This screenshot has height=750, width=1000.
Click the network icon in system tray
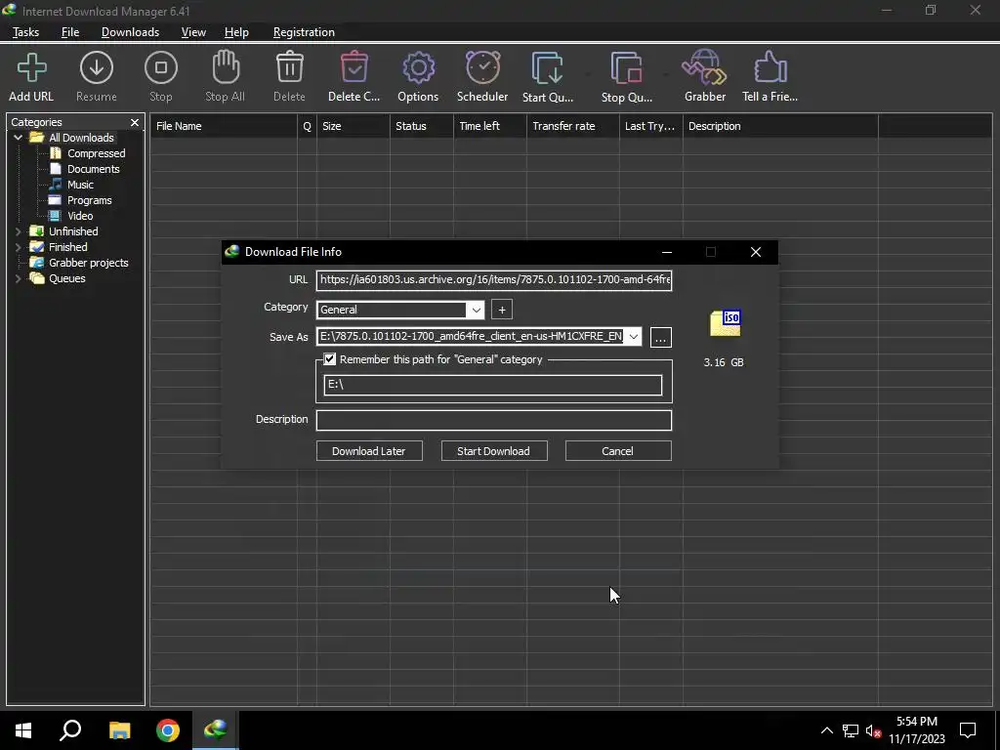click(851, 730)
